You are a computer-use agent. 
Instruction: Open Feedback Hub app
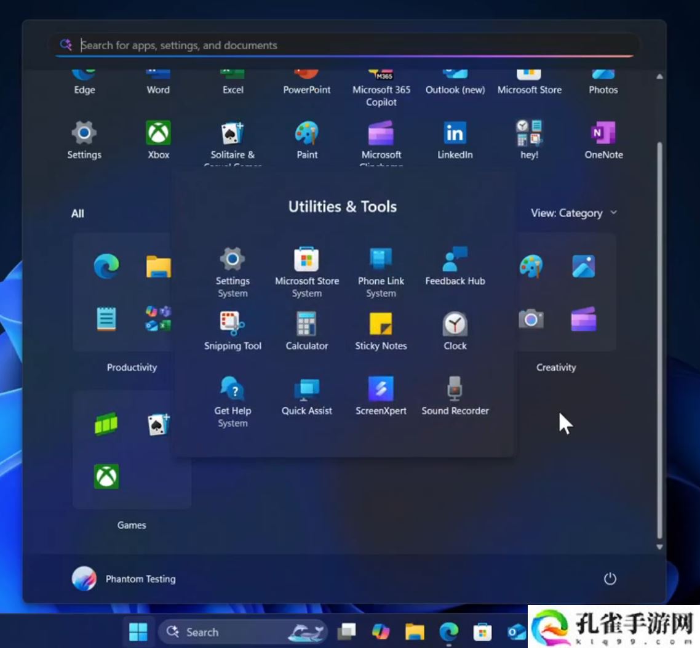coord(455,266)
